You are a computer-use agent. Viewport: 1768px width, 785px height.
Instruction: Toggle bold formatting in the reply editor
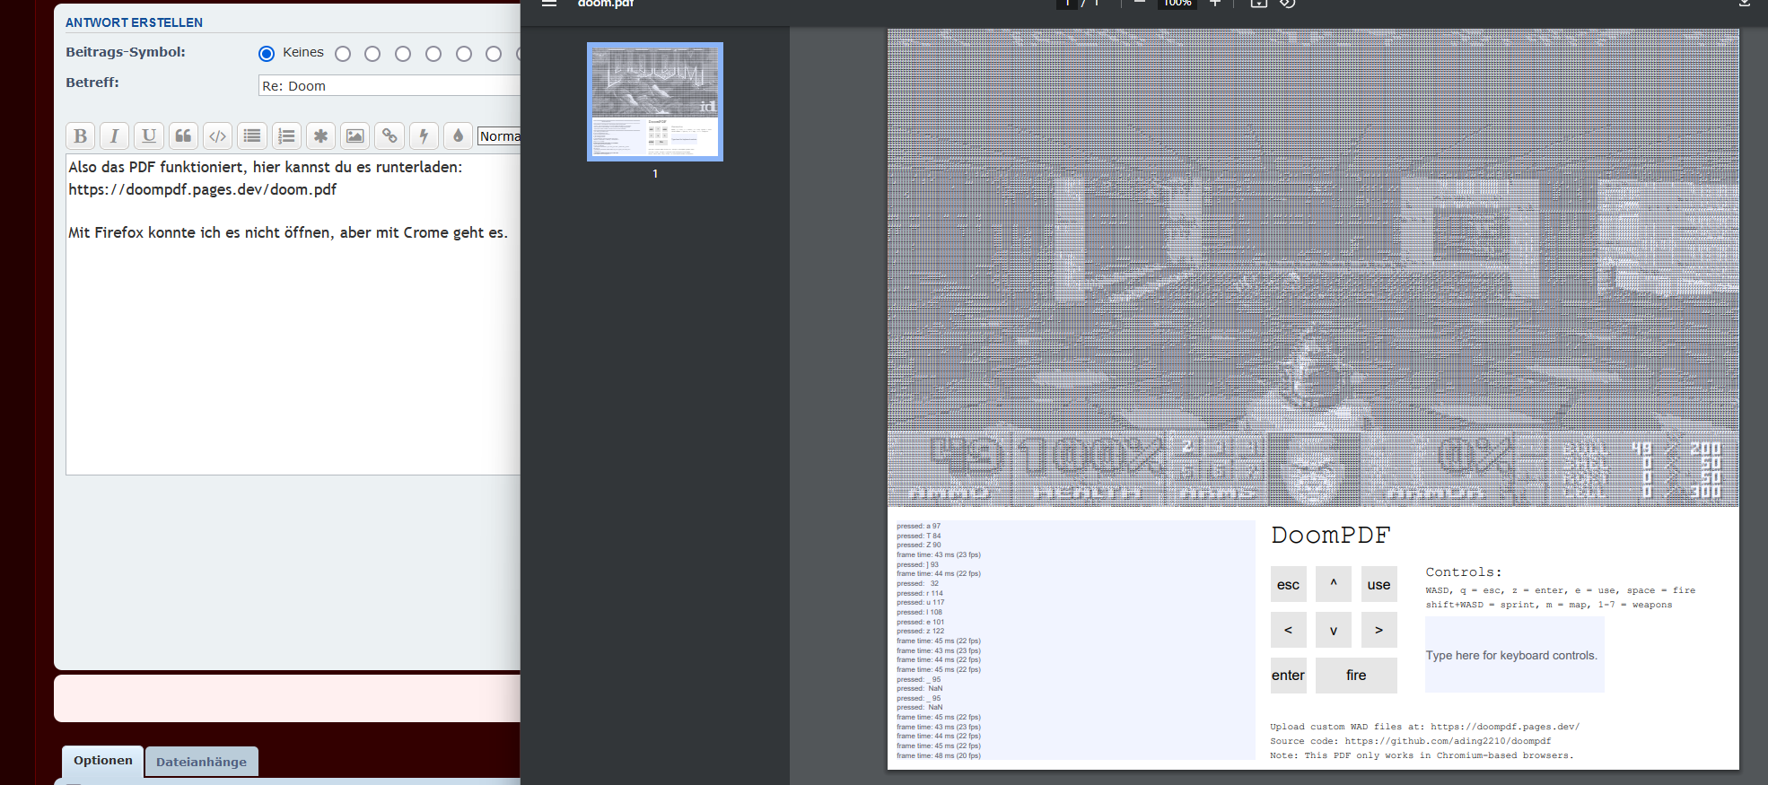tap(80, 136)
